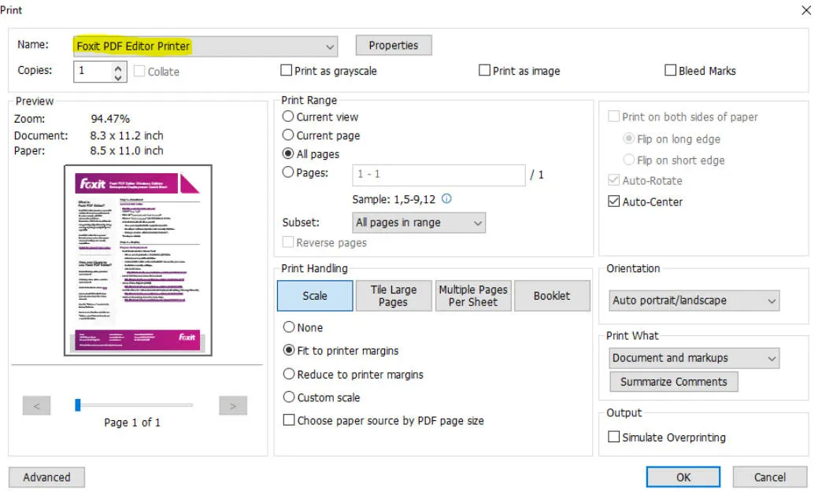Open the Orientation dropdown
818x491 pixels.
click(694, 301)
